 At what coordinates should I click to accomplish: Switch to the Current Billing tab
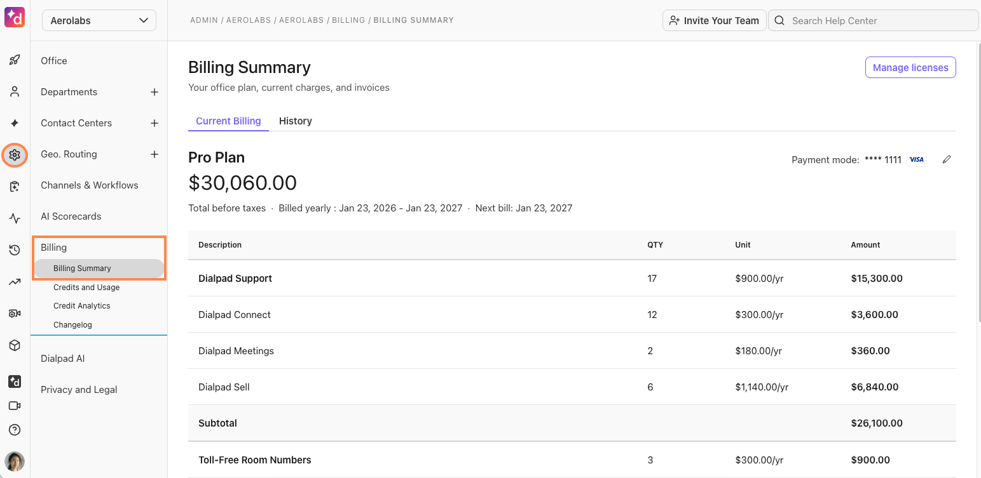[228, 121]
